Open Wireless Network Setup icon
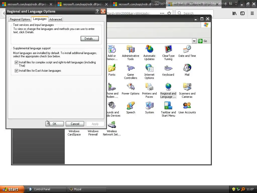 [112, 125]
